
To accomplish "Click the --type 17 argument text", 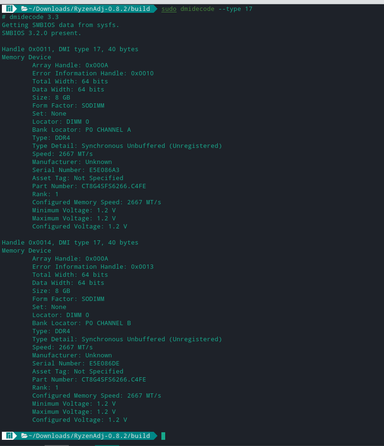I will tap(235, 9).
